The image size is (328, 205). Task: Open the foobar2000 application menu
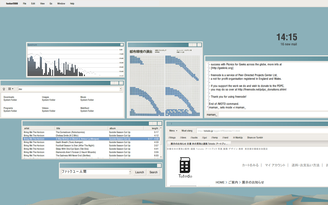(x=12, y=4)
